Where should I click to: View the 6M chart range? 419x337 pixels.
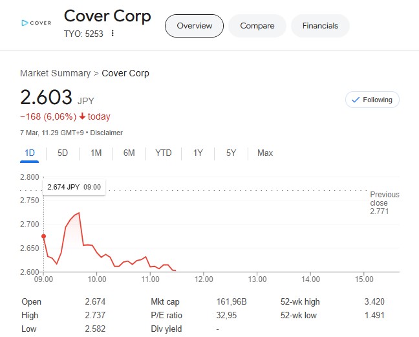[129, 153]
